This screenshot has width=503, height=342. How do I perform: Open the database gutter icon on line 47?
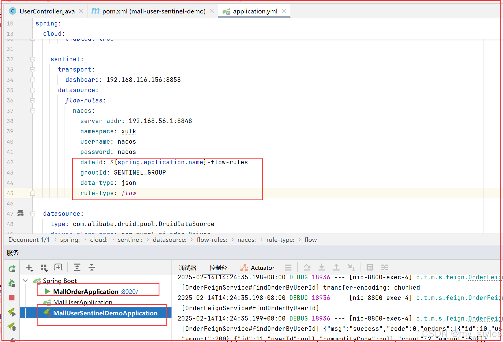21,213
